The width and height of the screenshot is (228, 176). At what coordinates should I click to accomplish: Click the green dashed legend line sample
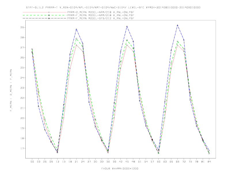coord(45,15)
